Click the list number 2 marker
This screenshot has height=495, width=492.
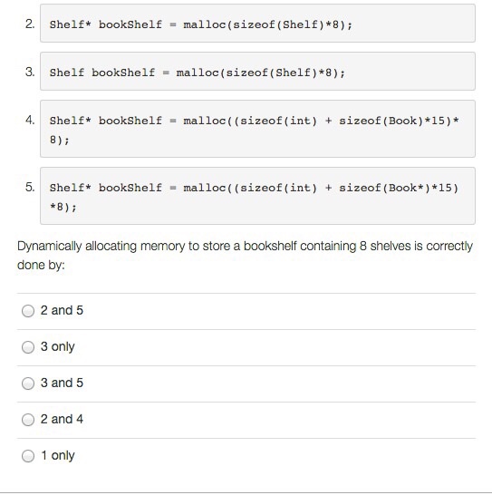(x=30, y=24)
